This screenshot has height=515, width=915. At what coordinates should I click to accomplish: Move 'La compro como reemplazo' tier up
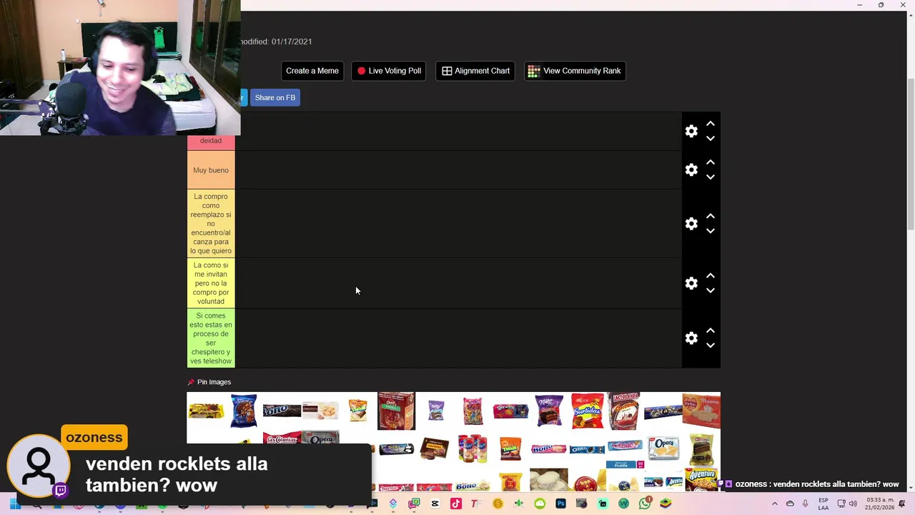[x=711, y=217]
